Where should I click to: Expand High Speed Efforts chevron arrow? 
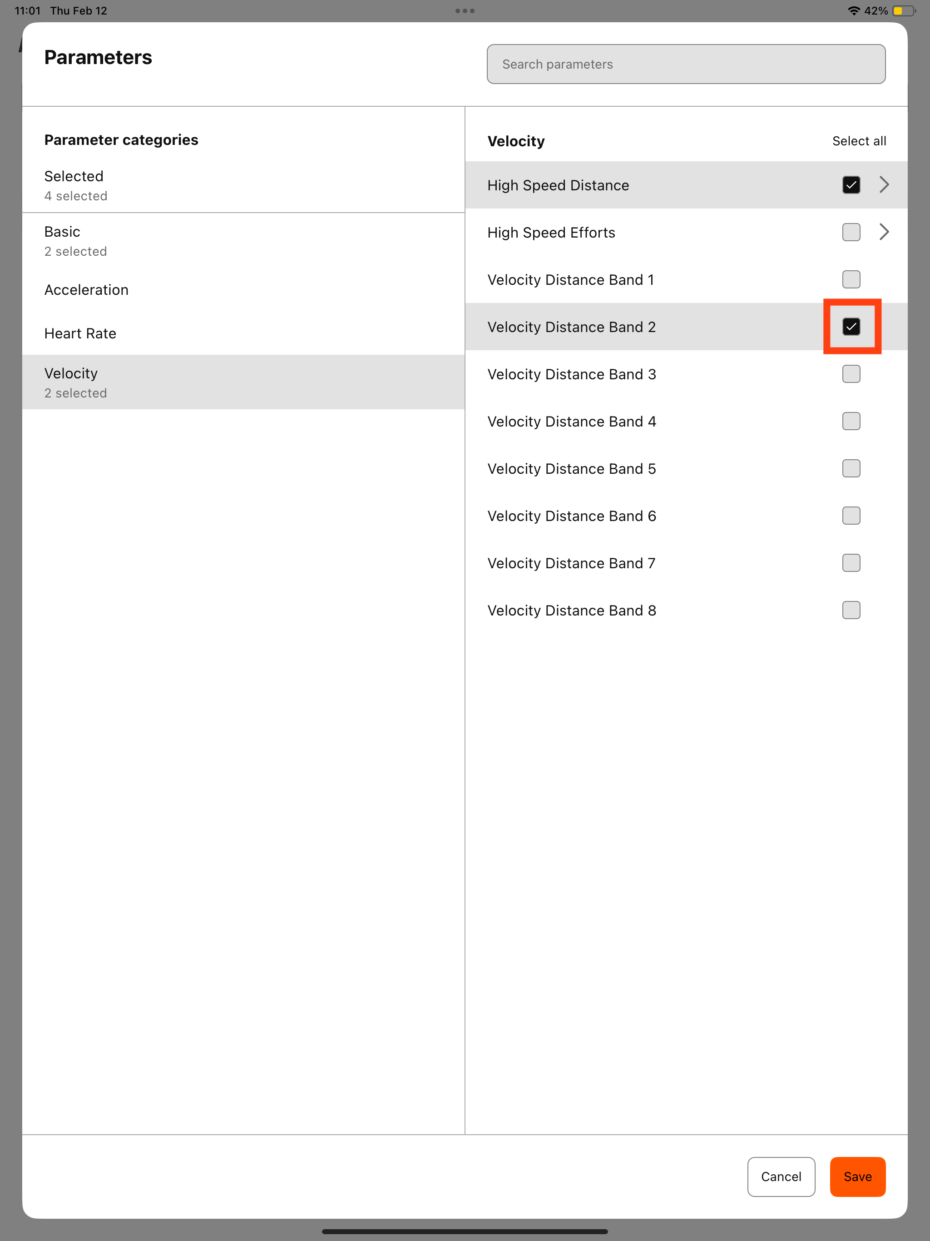[884, 232]
